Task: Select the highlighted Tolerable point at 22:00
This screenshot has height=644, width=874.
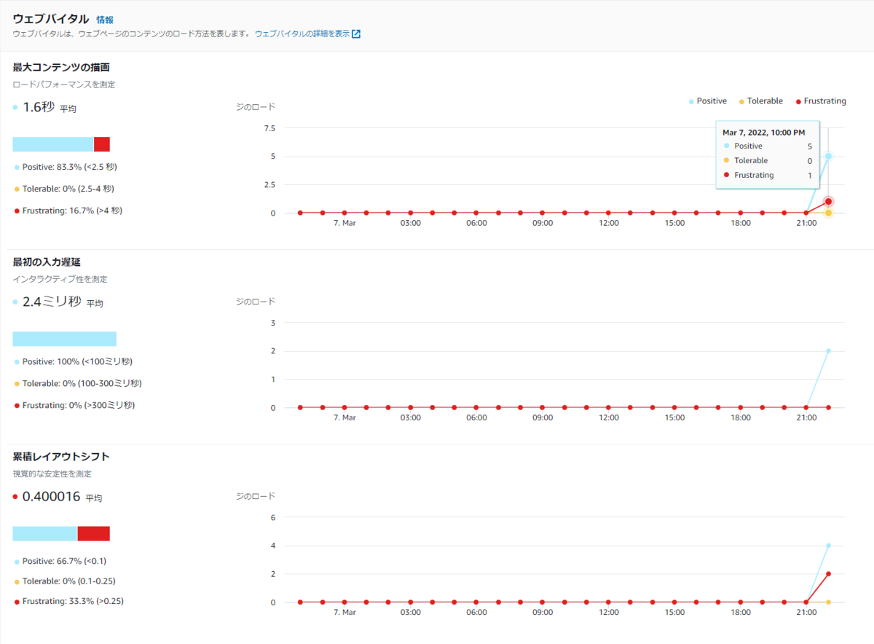Action: click(x=828, y=213)
